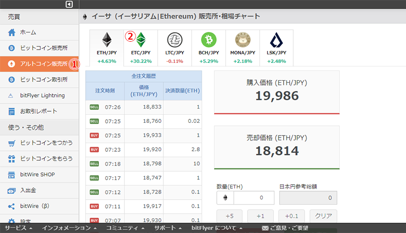The height and width of the screenshot is (233, 406).
Task: Switch to the ETC/JPY tab
Action: [141, 48]
